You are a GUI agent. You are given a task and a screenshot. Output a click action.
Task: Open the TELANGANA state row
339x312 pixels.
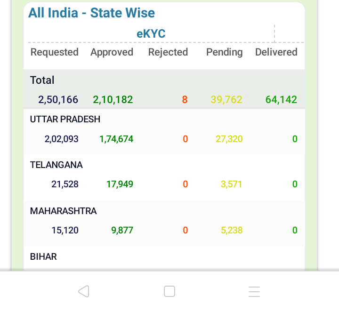[x=164, y=177]
